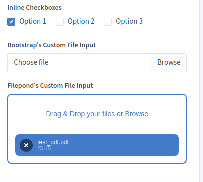
Task: Uncheck the Option 1 checkbox
Action: point(11,22)
